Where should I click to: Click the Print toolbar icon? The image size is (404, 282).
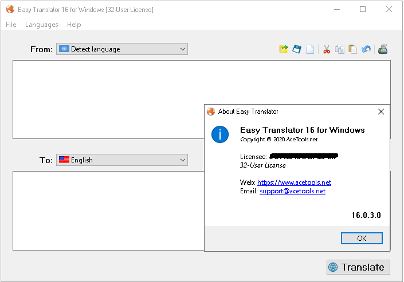click(x=383, y=49)
